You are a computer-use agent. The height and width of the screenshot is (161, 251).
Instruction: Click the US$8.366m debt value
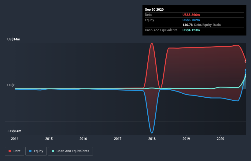tap(191, 15)
